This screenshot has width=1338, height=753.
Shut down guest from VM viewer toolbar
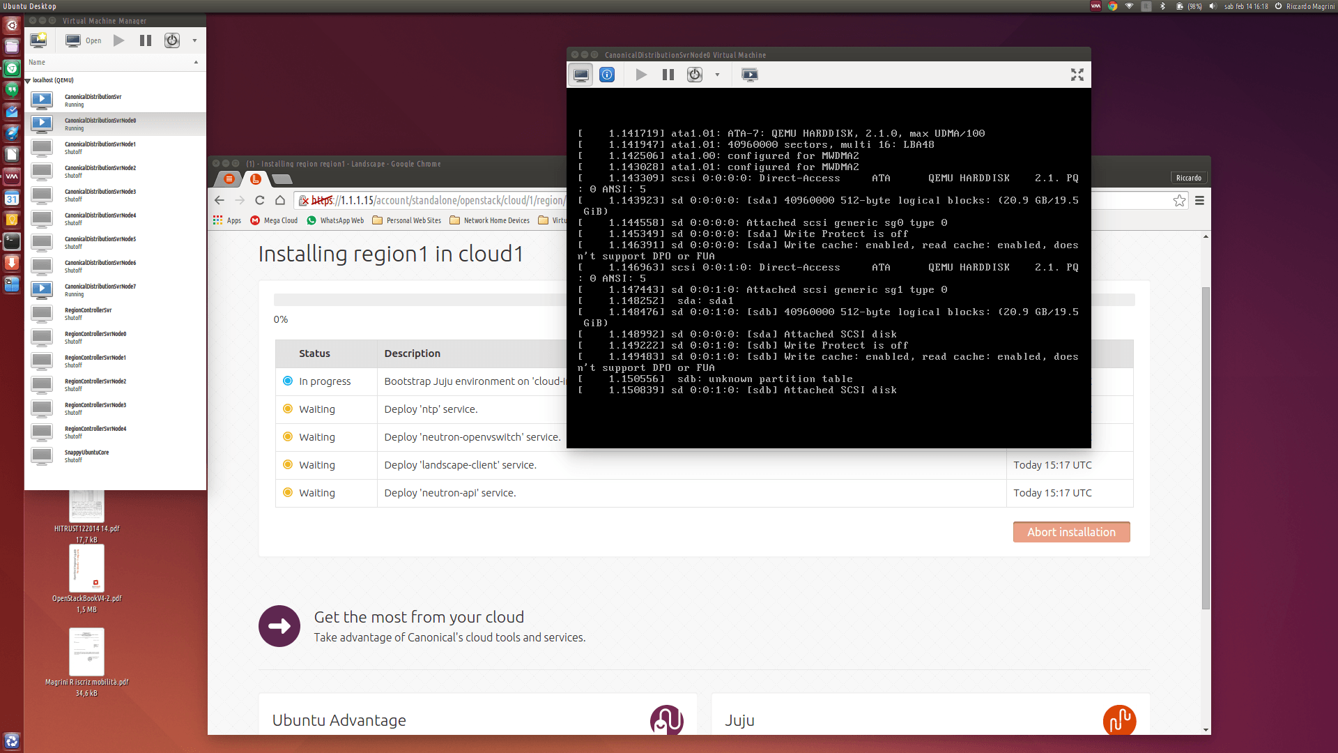pyautogui.click(x=695, y=75)
